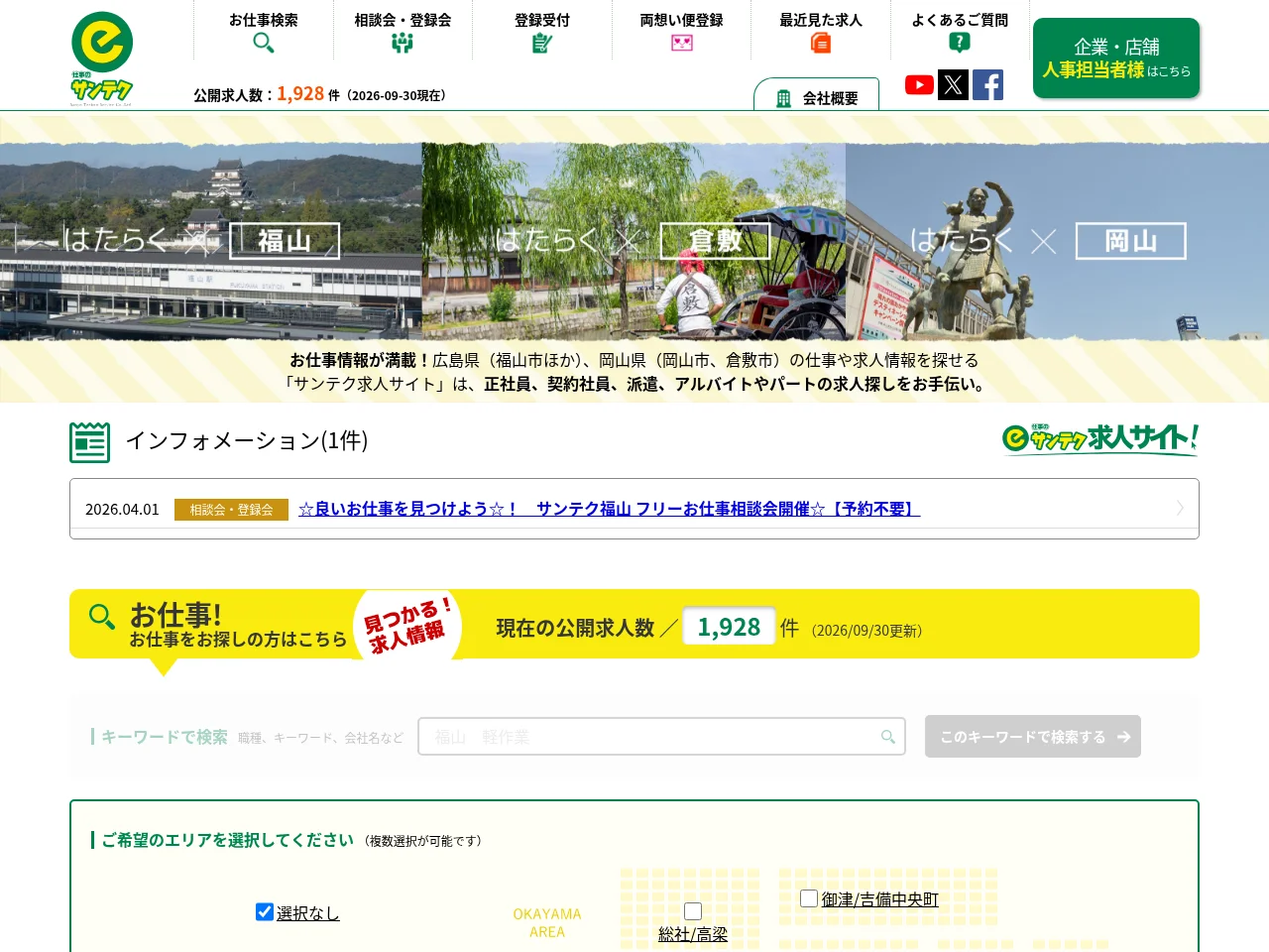The width and height of the screenshot is (1269, 952).
Task: Click the orange documents icon under 最近見た求人
Action: 821,43
